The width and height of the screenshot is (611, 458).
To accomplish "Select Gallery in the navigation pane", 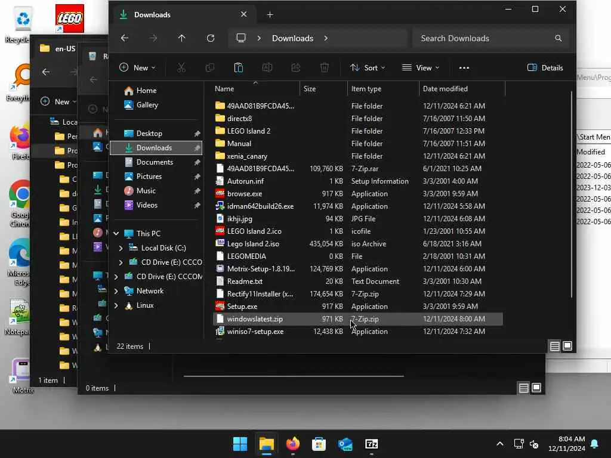I will click(x=156, y=105).
